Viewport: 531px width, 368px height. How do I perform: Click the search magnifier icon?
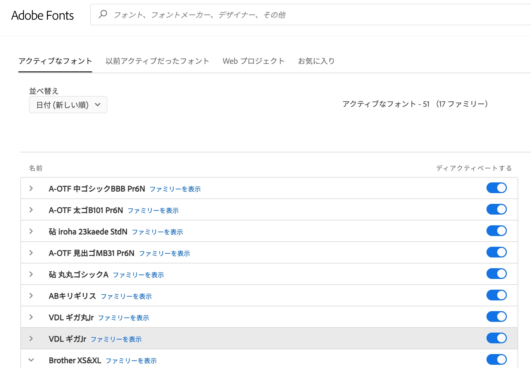point(103,14)
